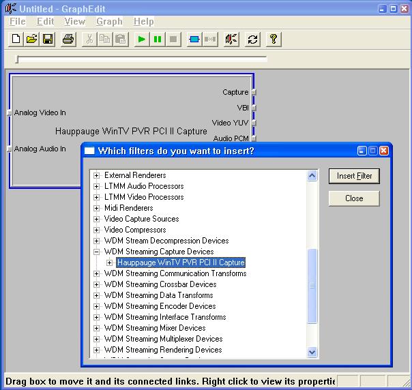
Task: Click the Connect to remote graph icon
Action: [x=231, y=40]
